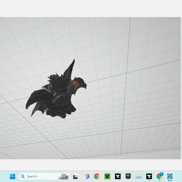Open the first black anvil app icon
182x182 pixels.
118,177
